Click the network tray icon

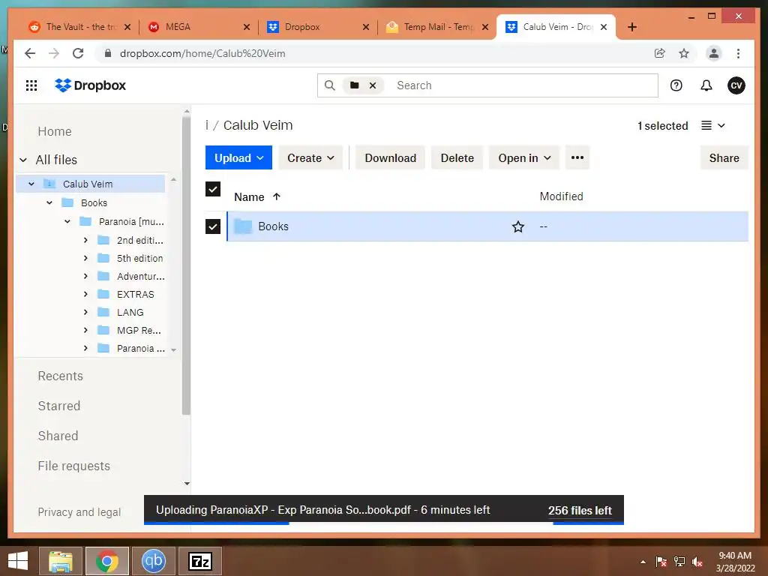(679, 562)
